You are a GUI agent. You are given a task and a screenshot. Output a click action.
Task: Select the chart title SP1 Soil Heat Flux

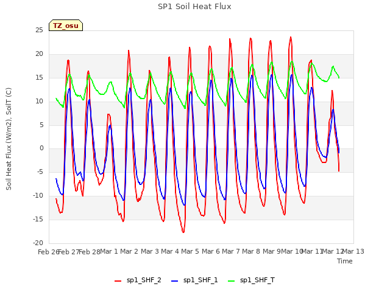(x=194, y=7)
